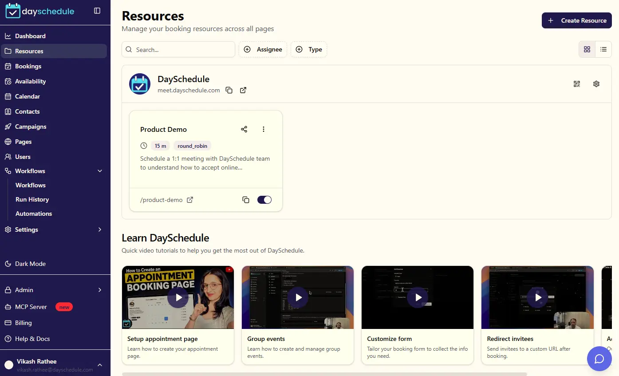Click the Create Resource button
The height and width of the screenshot is (376, 619).
(x=577, y=20)
